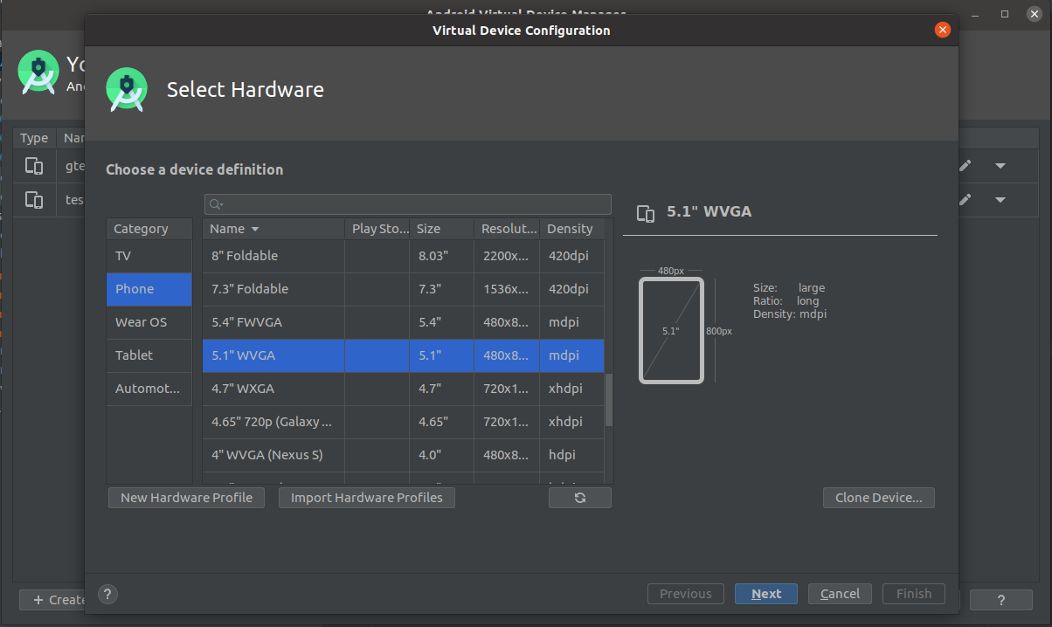
Task: Click the Cancel button
Action: coord(840,594)
